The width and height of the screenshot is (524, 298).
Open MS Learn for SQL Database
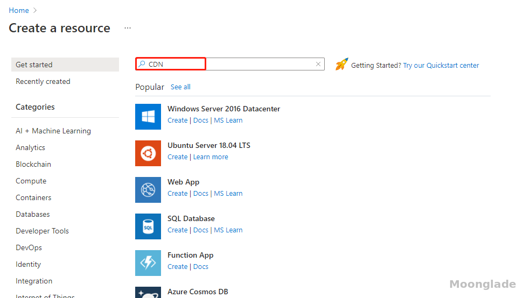point(228,230)
